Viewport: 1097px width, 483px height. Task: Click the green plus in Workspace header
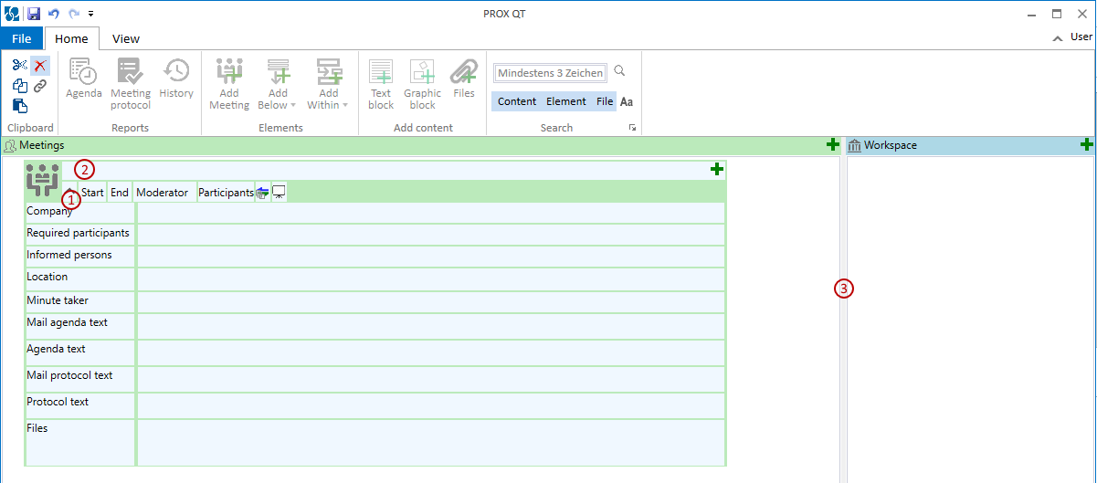1086,145
